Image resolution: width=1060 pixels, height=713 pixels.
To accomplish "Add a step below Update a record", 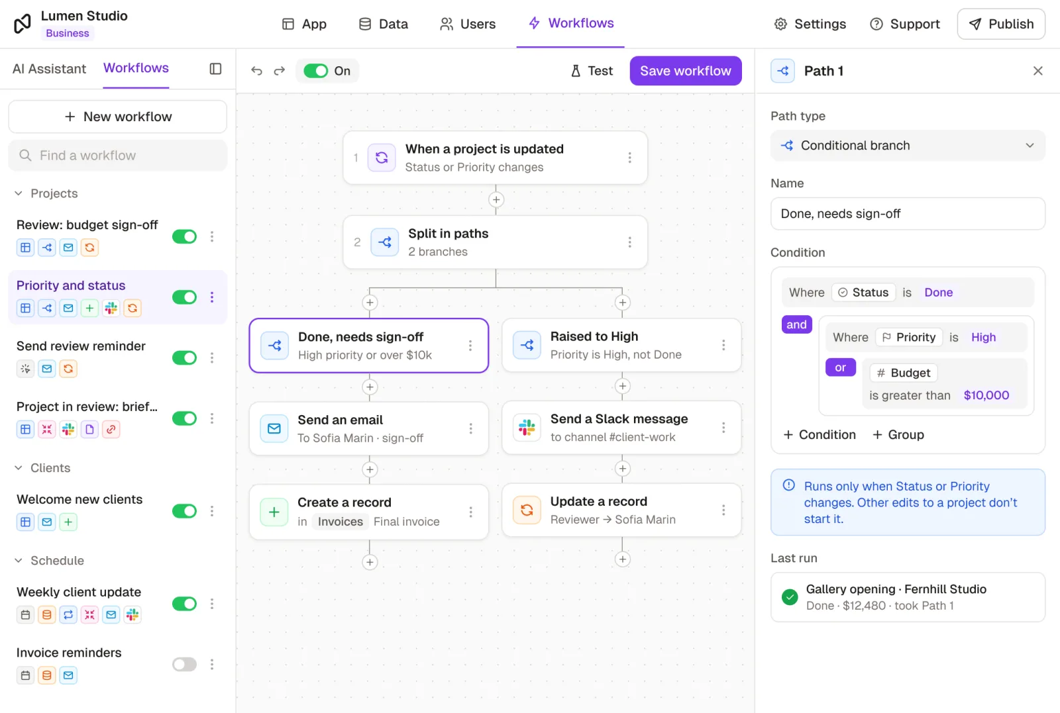I will [622, 559].
